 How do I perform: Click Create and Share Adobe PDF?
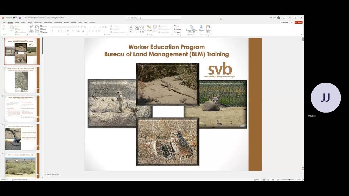(191, 29)
